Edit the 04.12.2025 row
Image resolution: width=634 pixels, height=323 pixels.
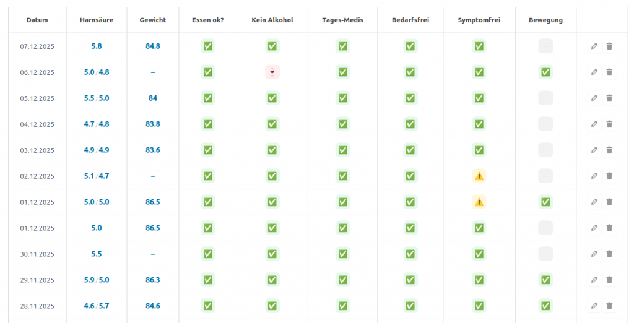(594, 124)
